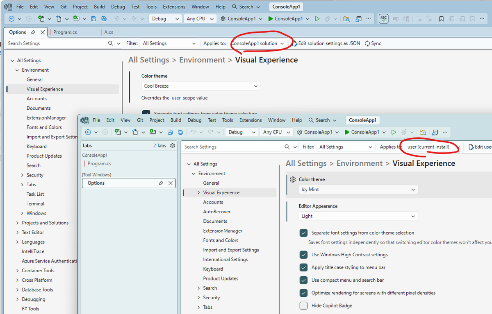Open Extensions menu in back window
This screenshot has height=314, width=492.
174,7
